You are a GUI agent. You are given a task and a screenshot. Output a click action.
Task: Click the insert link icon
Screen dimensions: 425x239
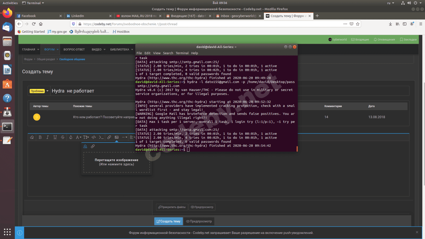point(109,137)
